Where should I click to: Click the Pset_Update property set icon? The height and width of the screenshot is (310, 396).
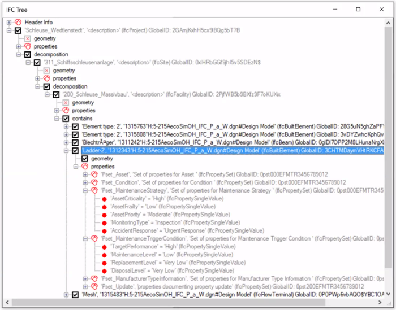click(94, 286)
